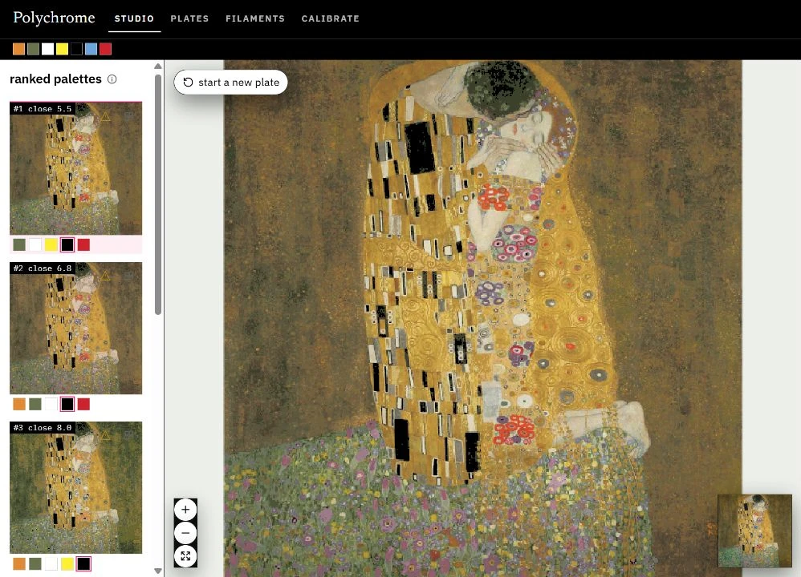Select the yellow filament swatch in the top bar

point(63,49)
